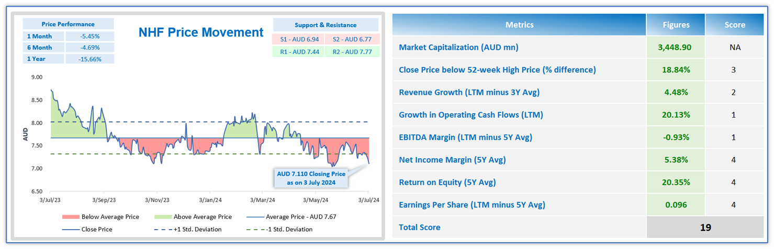
Task: Click the Support & Resistance header
Action: click(x=326, y=25)
